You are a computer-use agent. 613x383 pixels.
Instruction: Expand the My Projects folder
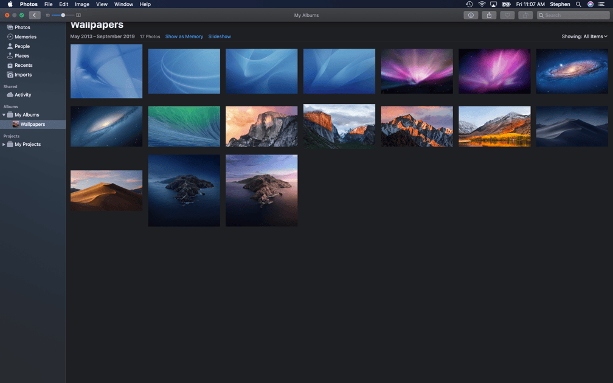(x=4, y=144)
